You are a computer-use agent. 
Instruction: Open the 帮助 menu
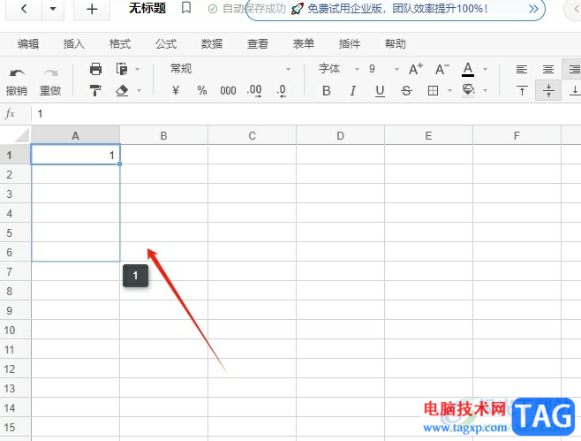coord(396,44)
